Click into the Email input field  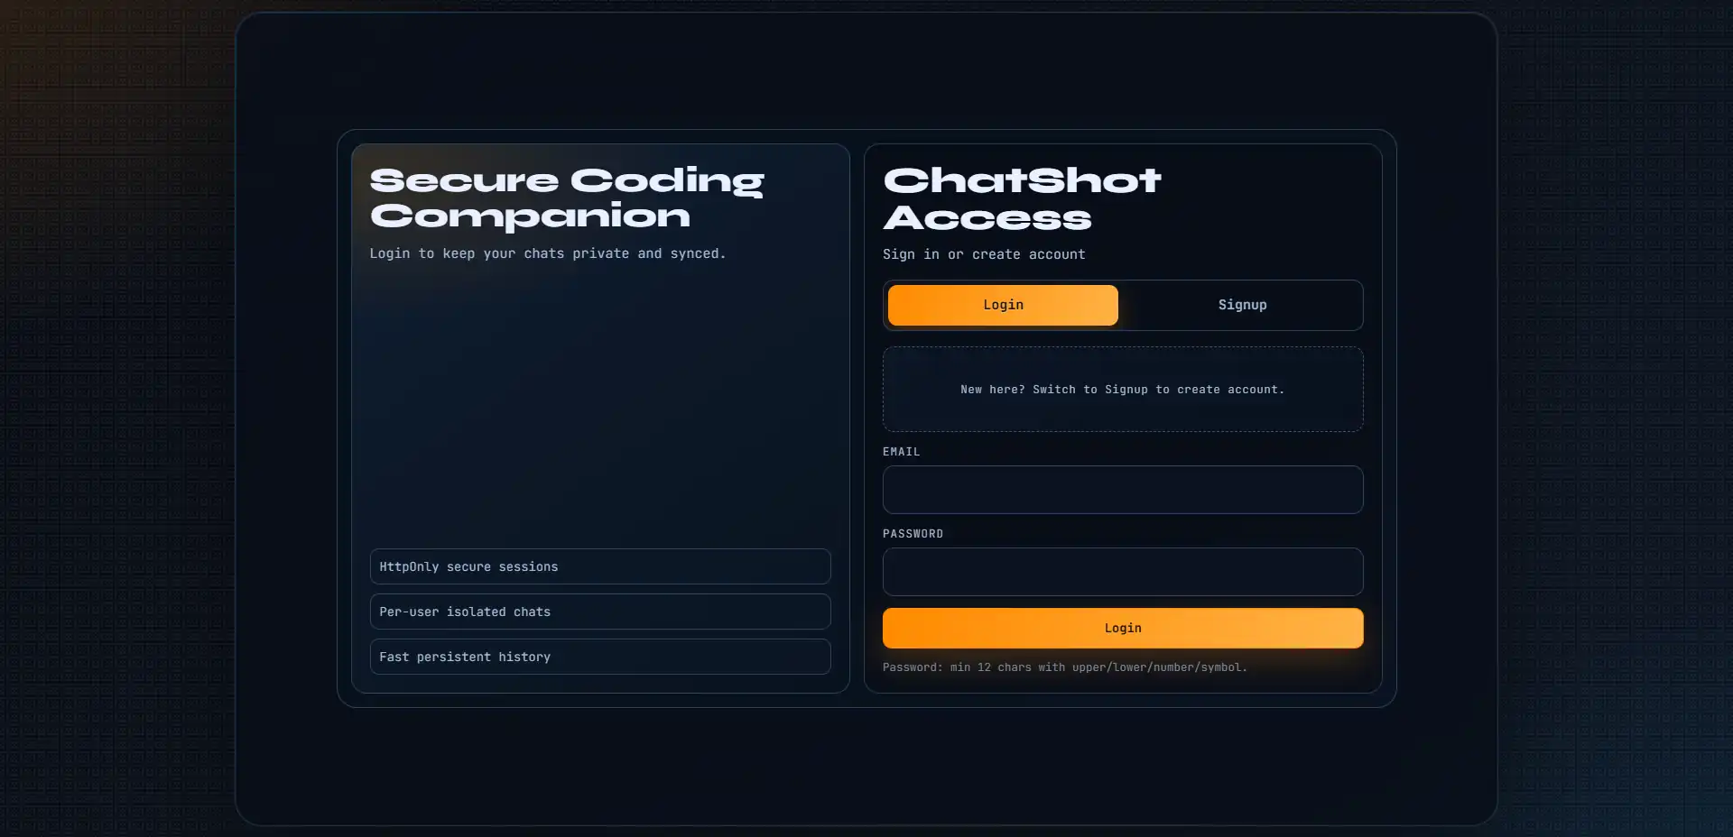point(1123,490)
